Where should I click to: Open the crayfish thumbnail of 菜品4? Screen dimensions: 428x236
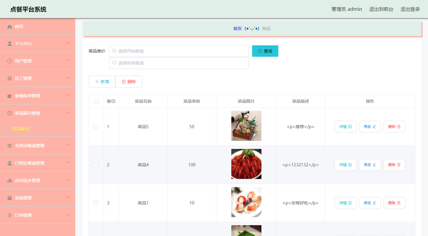click(246, 164)
